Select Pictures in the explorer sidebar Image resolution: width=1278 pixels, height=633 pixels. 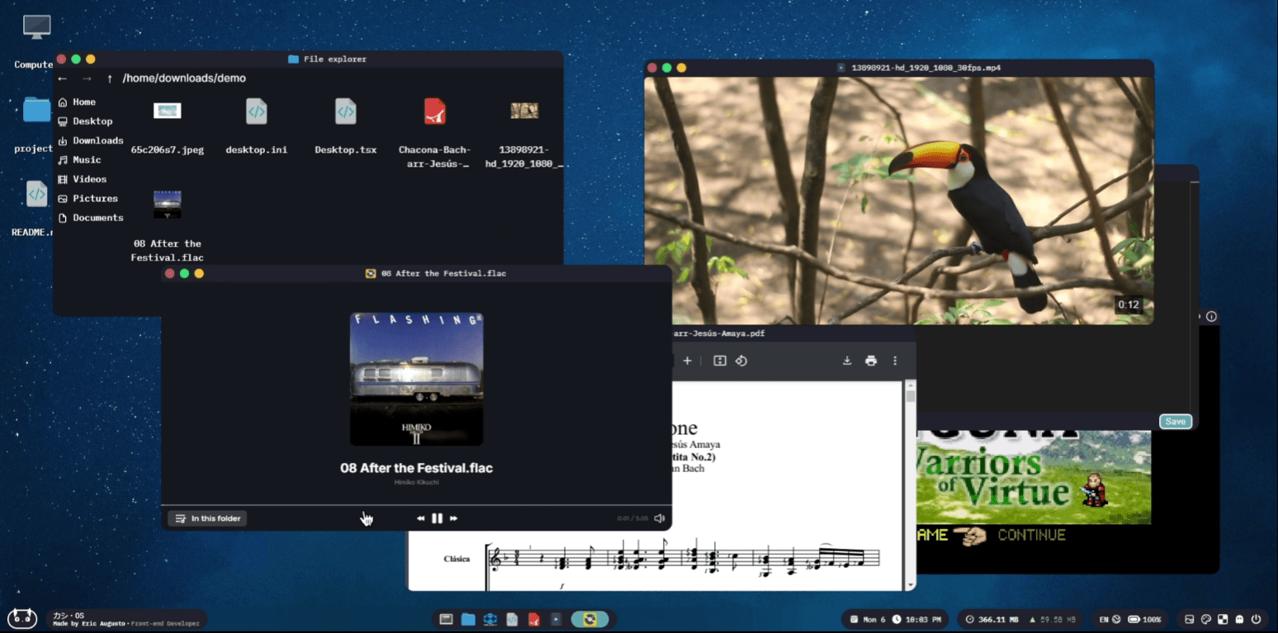click(95, 198)
